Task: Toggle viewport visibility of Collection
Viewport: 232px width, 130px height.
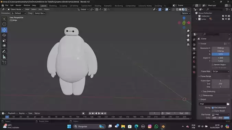Action: 226,16
